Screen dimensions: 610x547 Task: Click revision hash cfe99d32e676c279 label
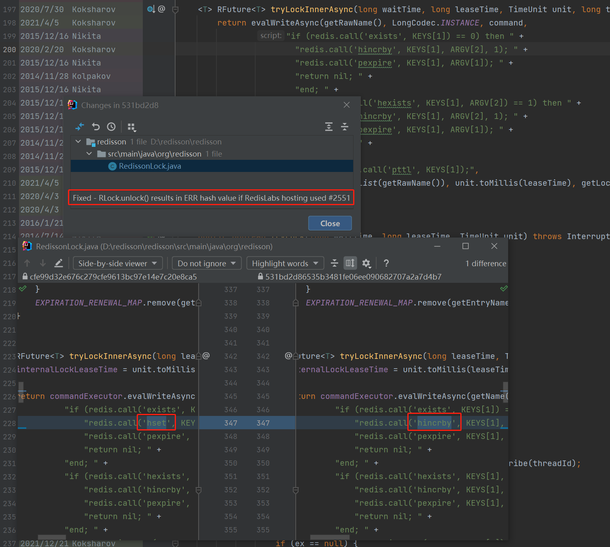click(x=113, y=277)
